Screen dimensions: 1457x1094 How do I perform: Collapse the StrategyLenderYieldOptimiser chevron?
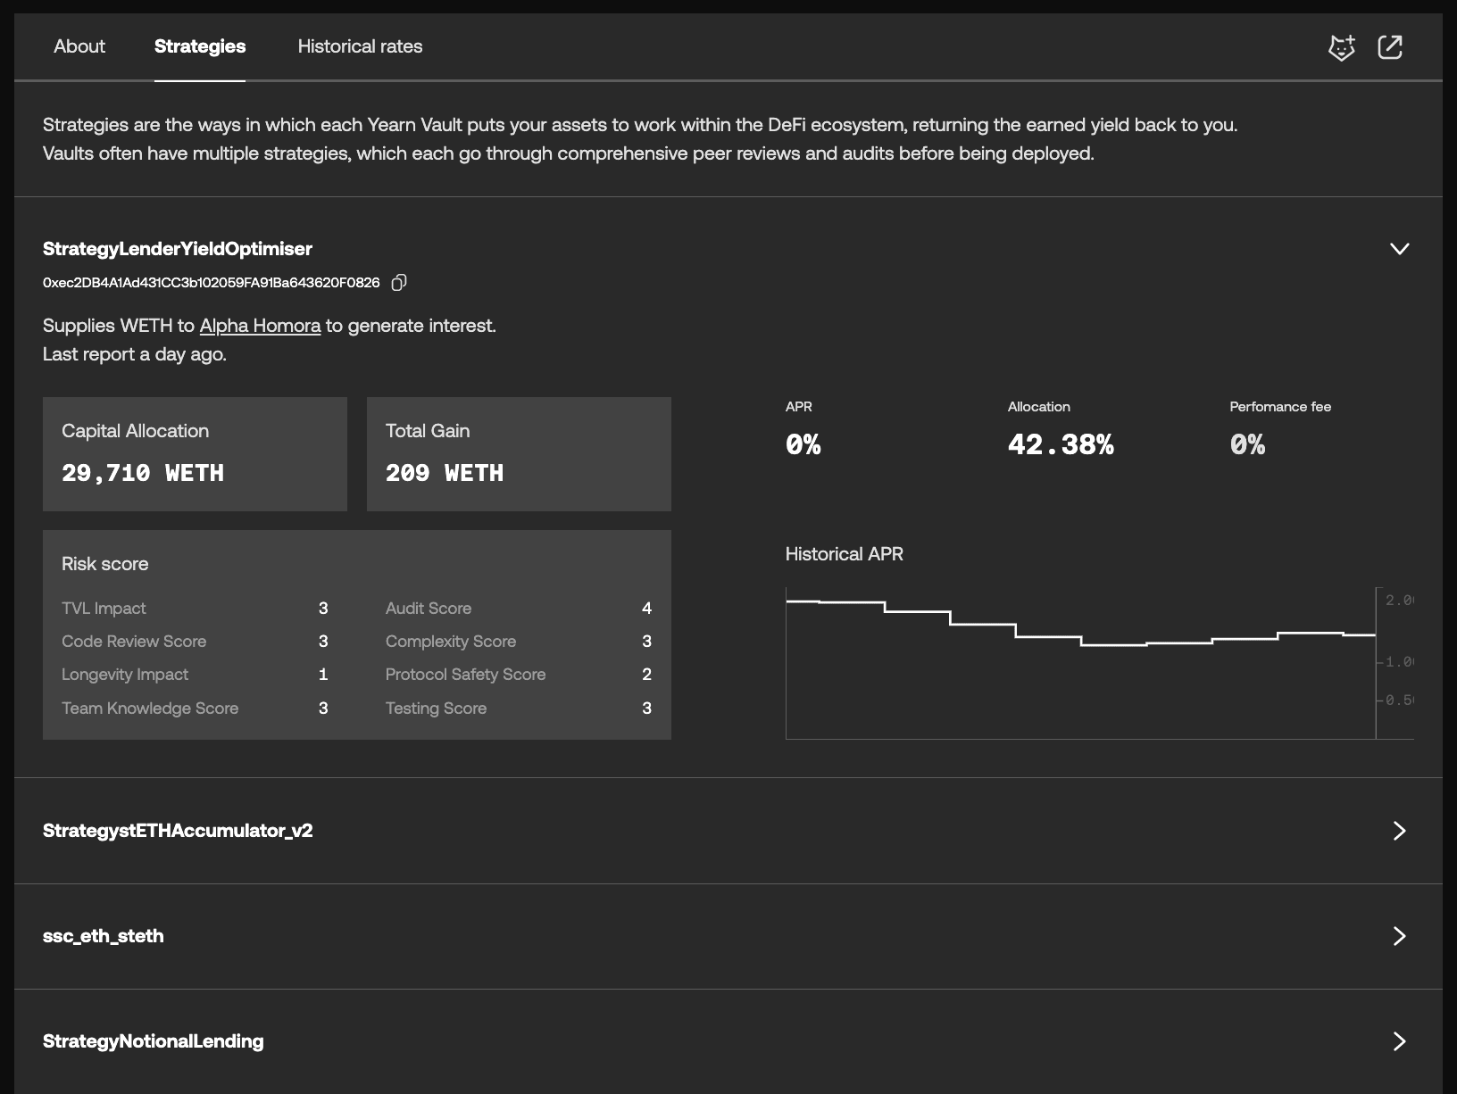pos(1400,249)
